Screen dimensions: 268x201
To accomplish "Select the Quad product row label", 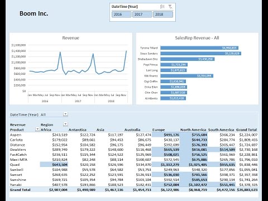I will 15,165.
